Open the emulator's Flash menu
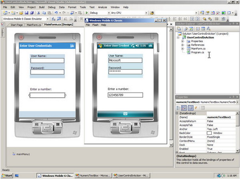The width and height of the screenshot is (240, 179). pos(95,25)
